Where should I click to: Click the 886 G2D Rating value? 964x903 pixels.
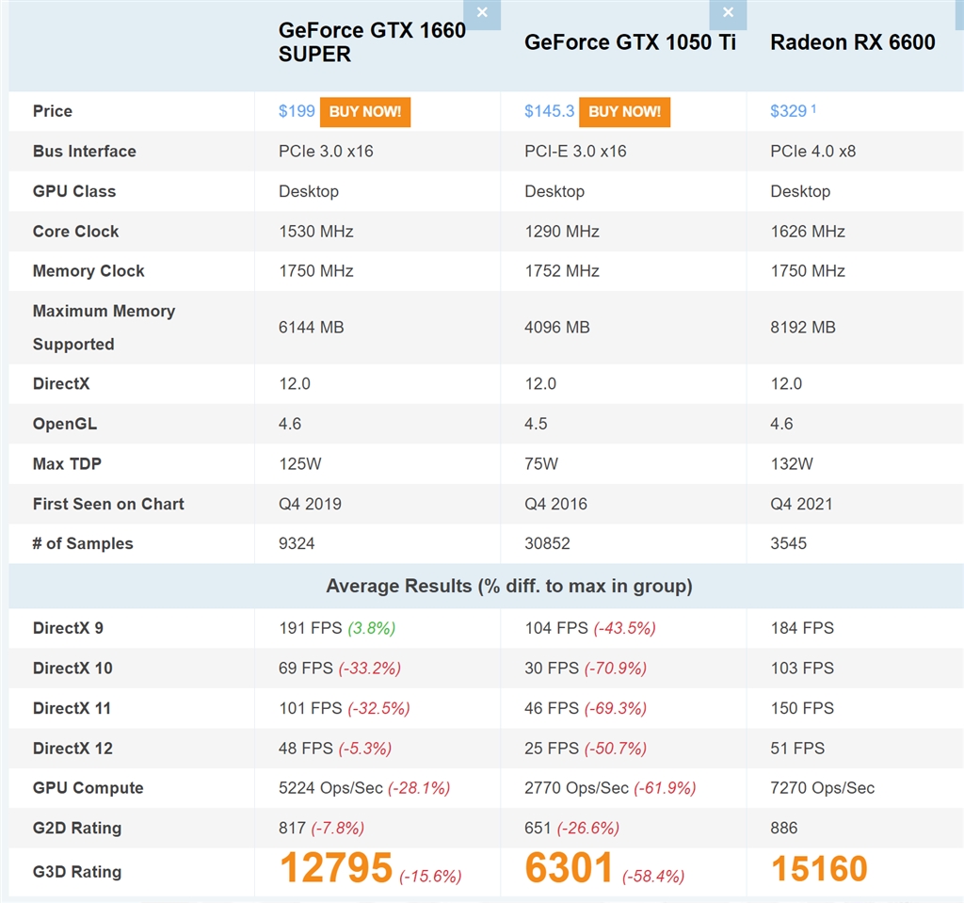tap(784, 828)
